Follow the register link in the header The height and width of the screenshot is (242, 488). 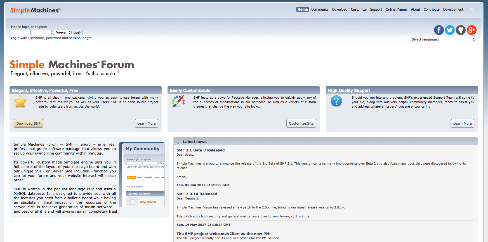[41, 27]
